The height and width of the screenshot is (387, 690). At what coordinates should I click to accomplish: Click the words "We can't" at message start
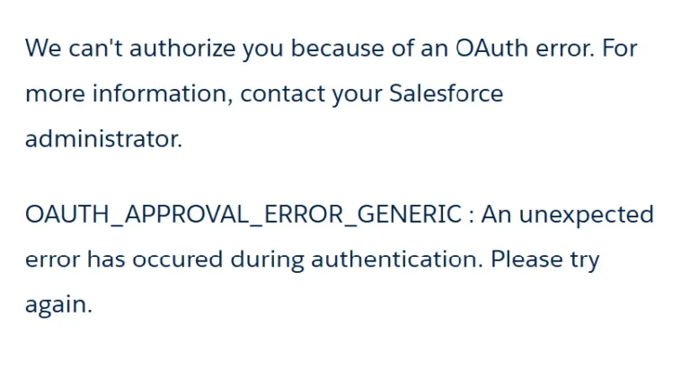pyautogui.click(x=74, y=48)
